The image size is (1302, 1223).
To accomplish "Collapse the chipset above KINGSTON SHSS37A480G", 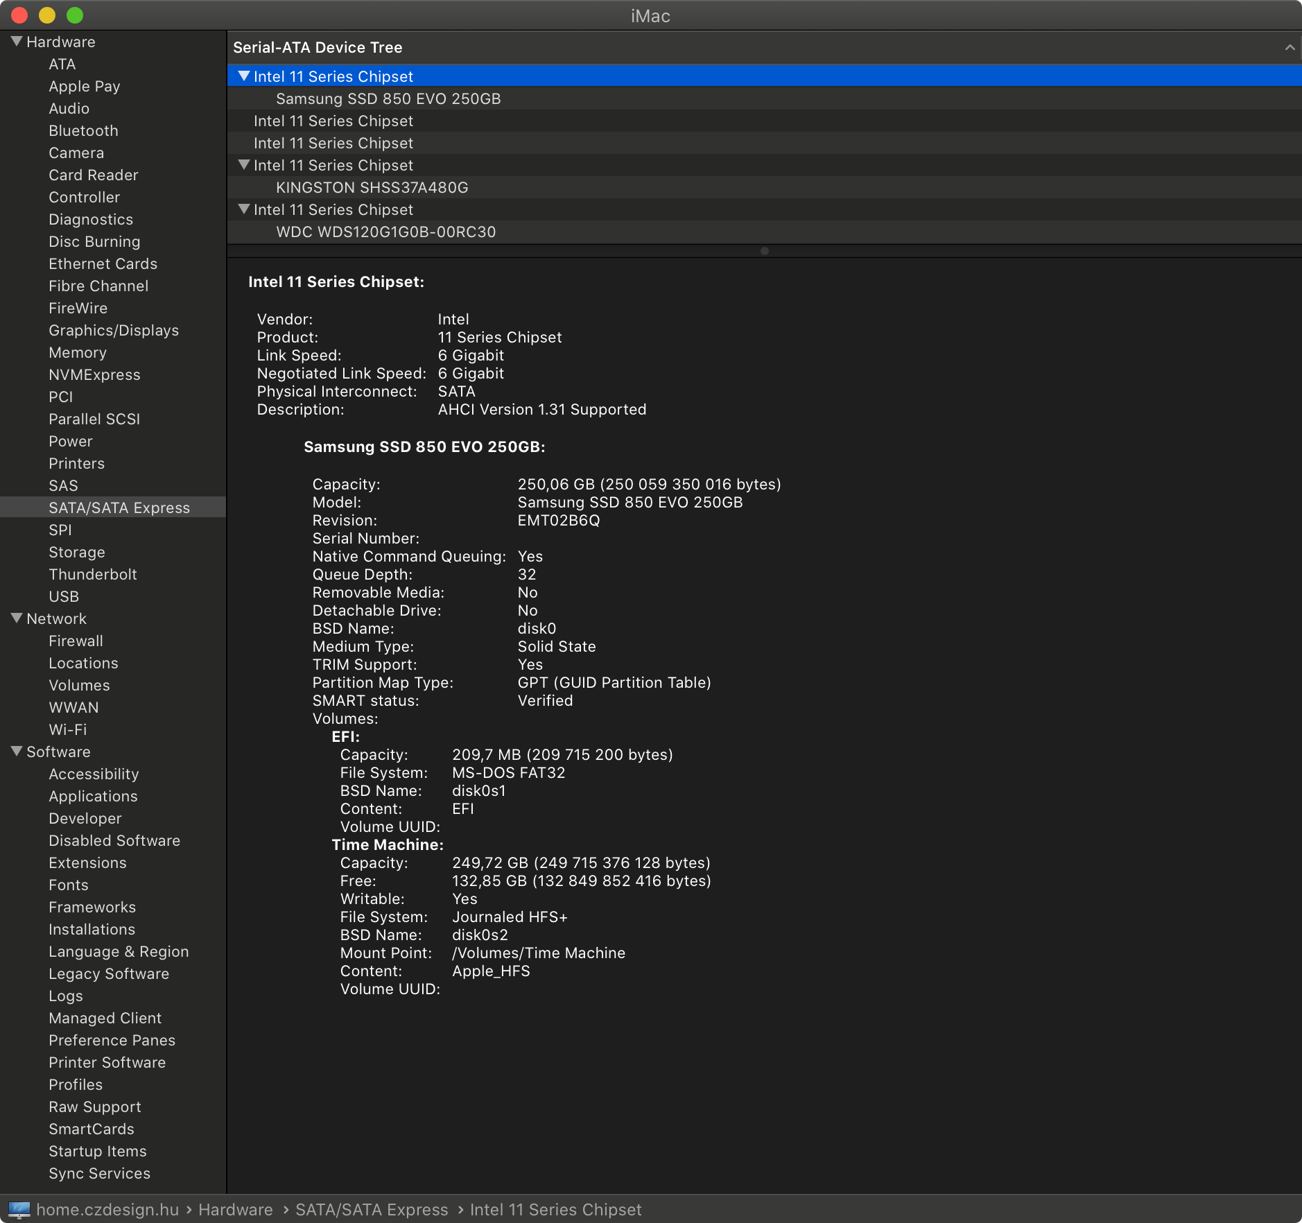I will 244,165.
